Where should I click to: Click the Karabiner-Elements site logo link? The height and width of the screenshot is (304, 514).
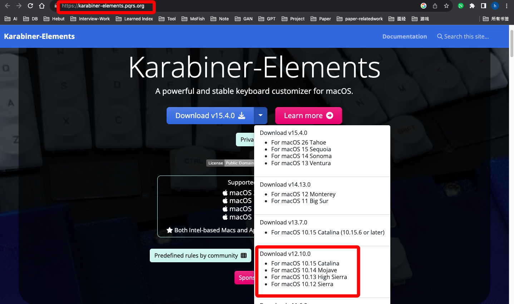tap(39, 36)
